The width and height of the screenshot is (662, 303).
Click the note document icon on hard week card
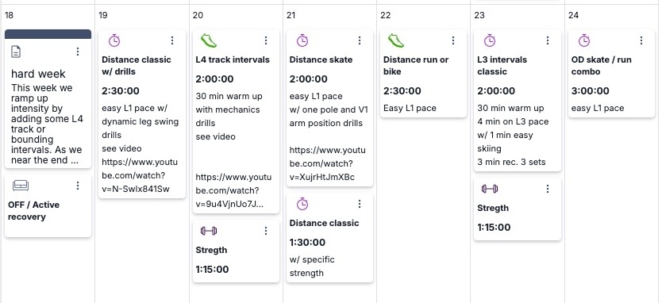pyautogui.click(x=16, y=52)
